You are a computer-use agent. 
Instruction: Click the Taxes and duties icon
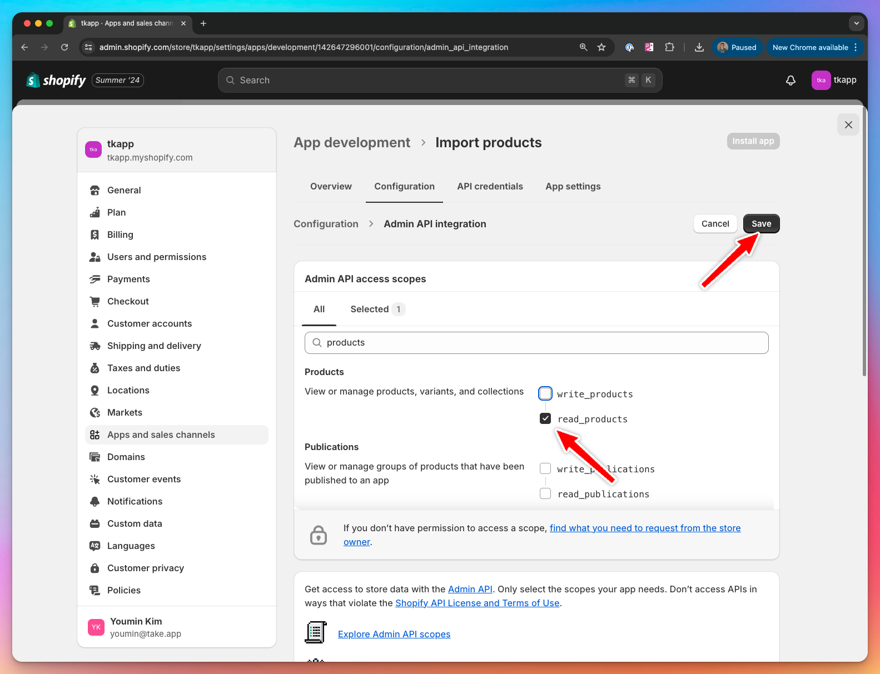coord(95,368)
